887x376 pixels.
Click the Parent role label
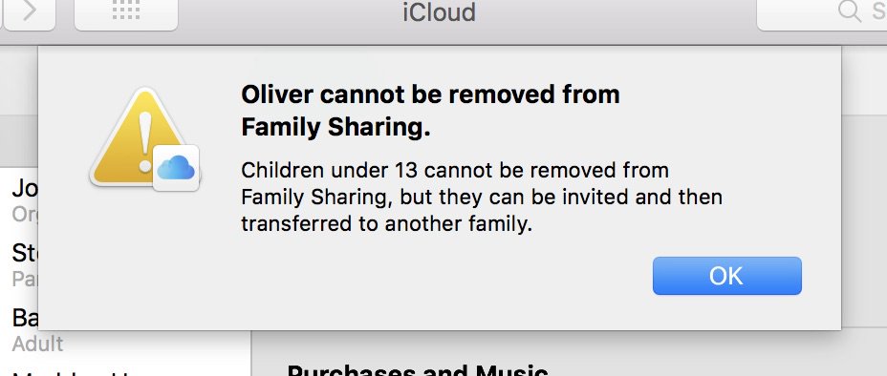click(25, 279)
